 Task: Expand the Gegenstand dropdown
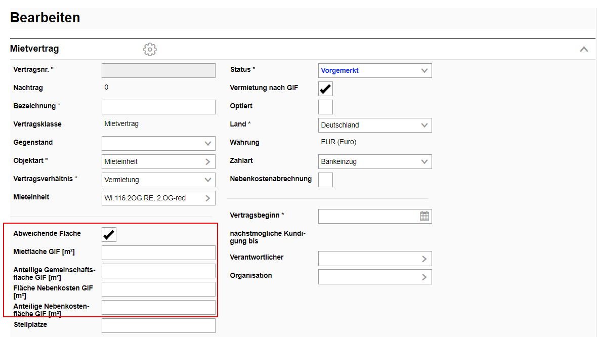[158, 144]
